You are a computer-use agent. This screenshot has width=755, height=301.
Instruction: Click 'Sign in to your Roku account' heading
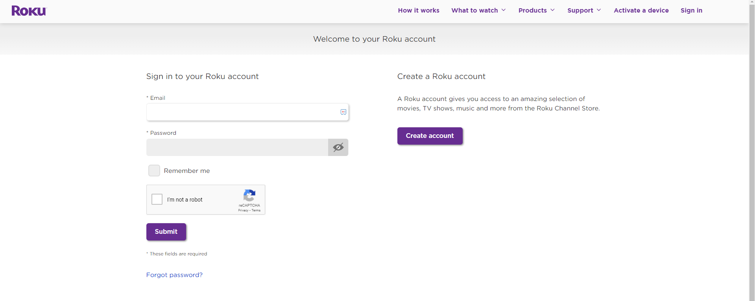tap(203, 76)
